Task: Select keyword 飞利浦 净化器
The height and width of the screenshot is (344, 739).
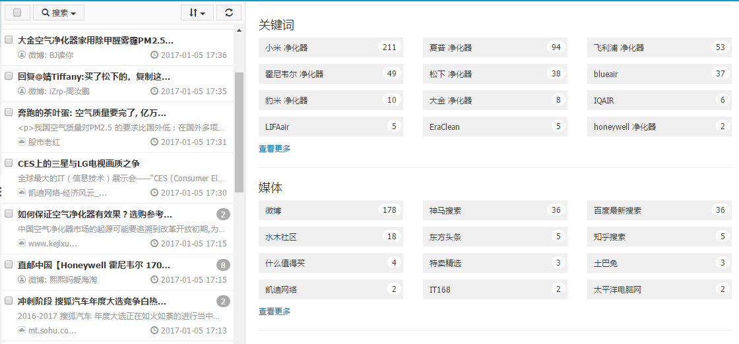Action: (659, 47)
